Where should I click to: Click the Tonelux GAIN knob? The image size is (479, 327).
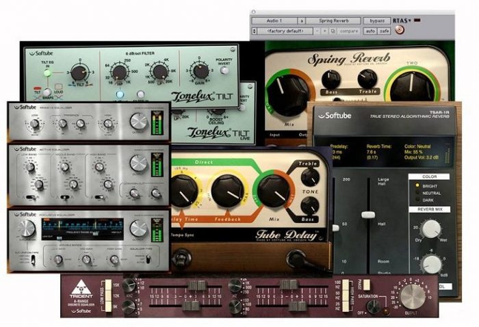pyautogui.click(x=200, y=71)
